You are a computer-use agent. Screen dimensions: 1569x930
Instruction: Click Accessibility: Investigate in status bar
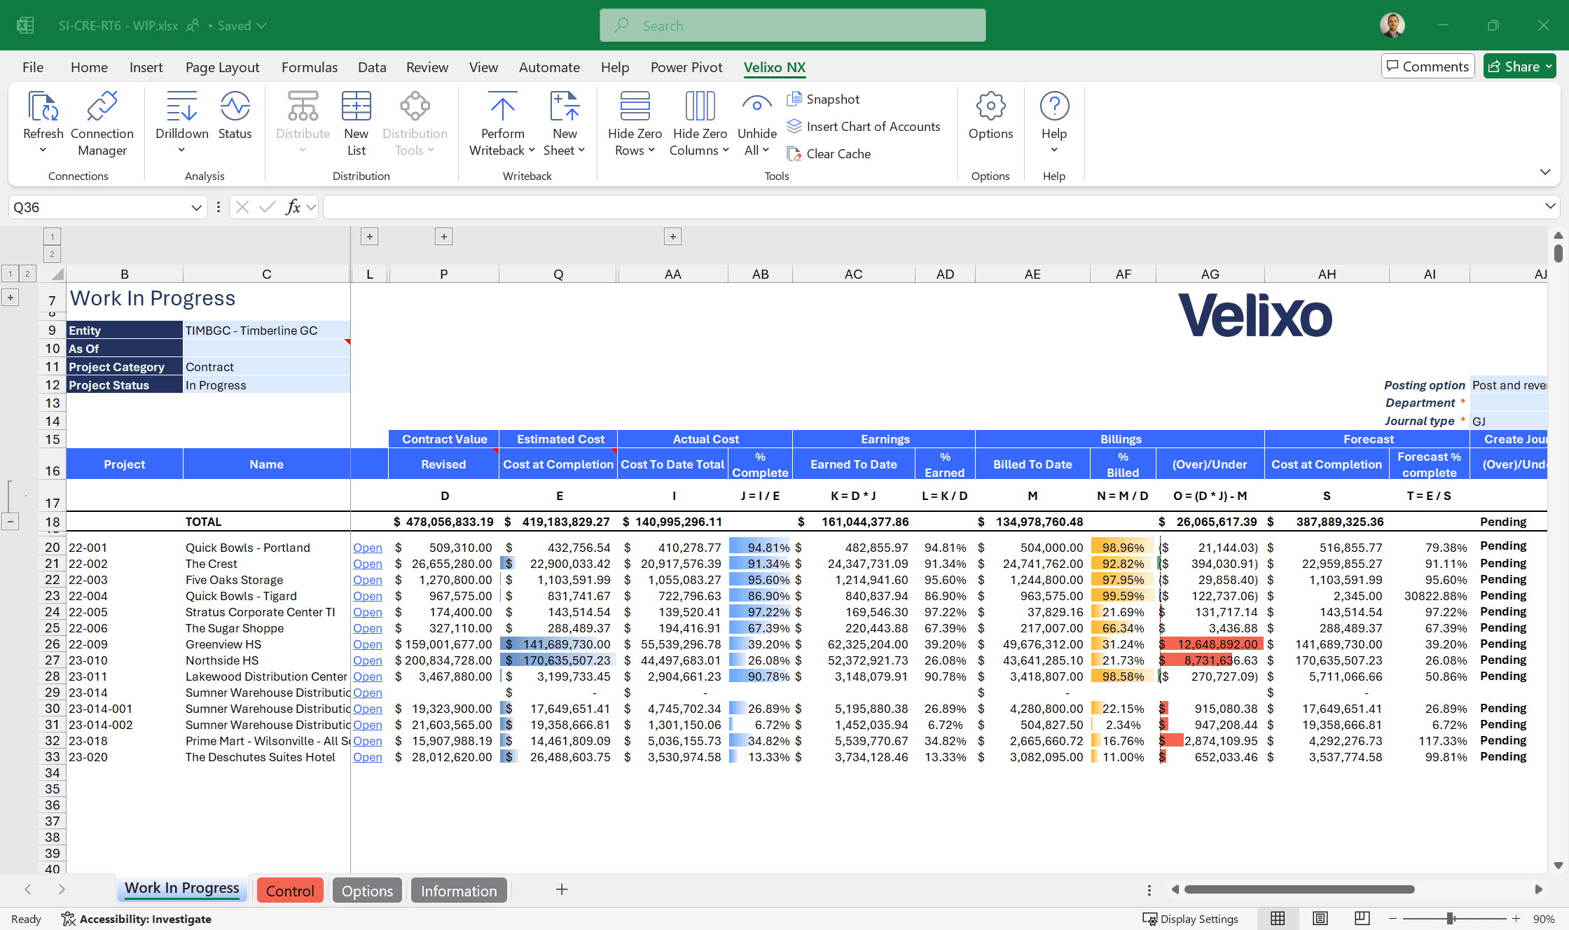pyautogui.click(x=136, y=919)
